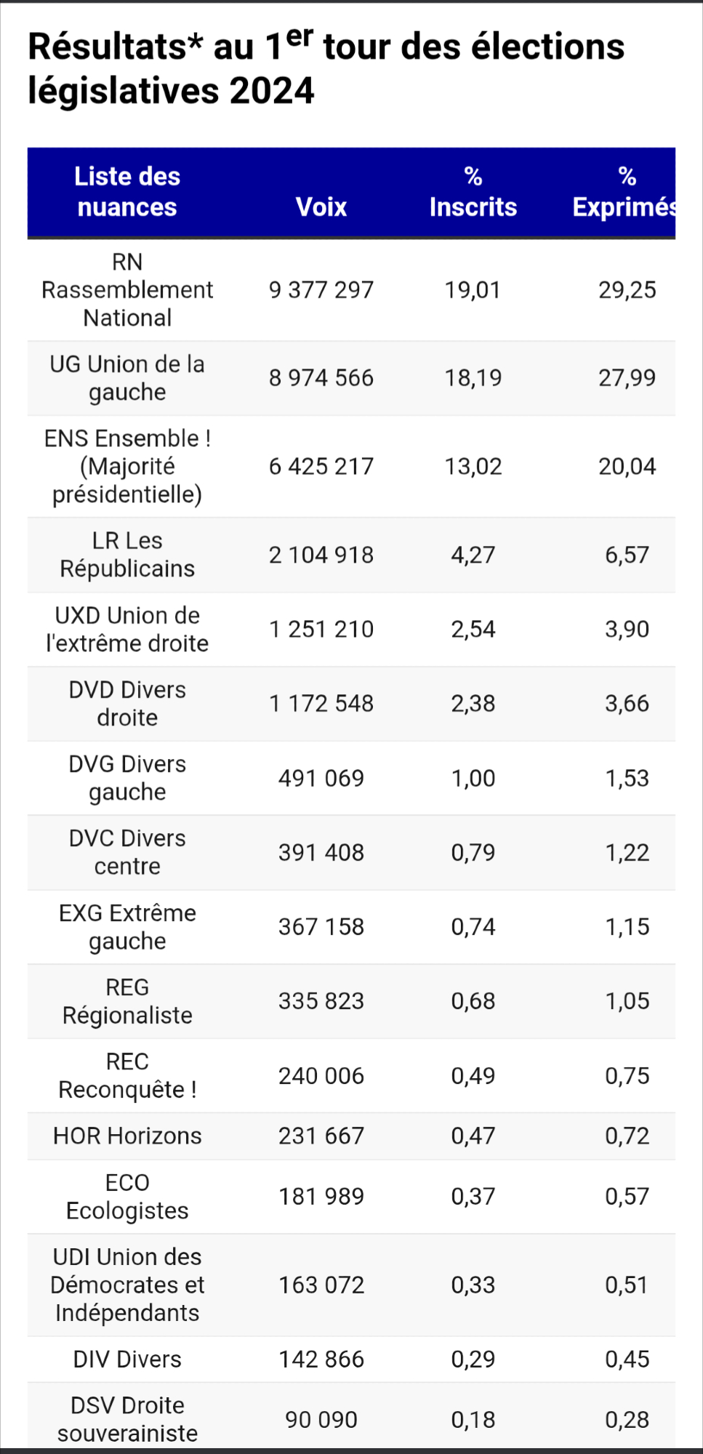Click the LR Les Républicains label

pos(127,555)
